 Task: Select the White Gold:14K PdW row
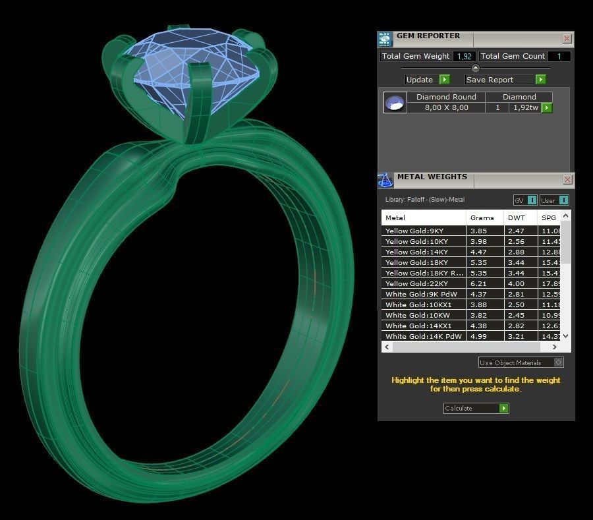471,336
